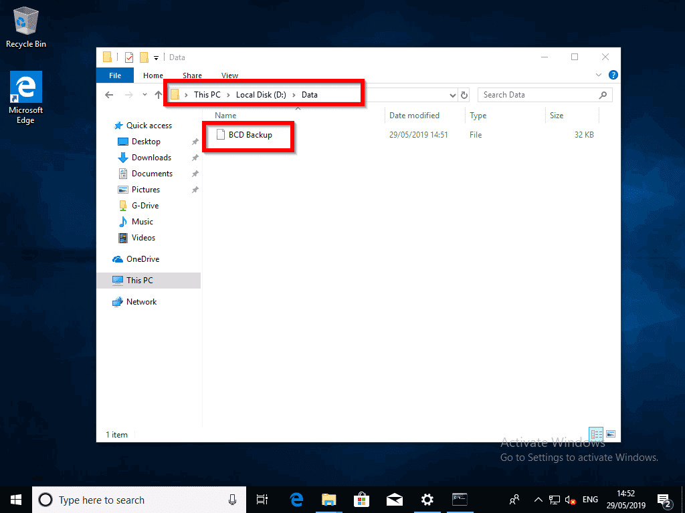685x513 pixels.
Task: Sort by the Date modified column header
Action: point(414,116)
